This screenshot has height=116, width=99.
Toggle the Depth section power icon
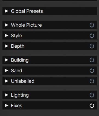click(x=92, y=46)
